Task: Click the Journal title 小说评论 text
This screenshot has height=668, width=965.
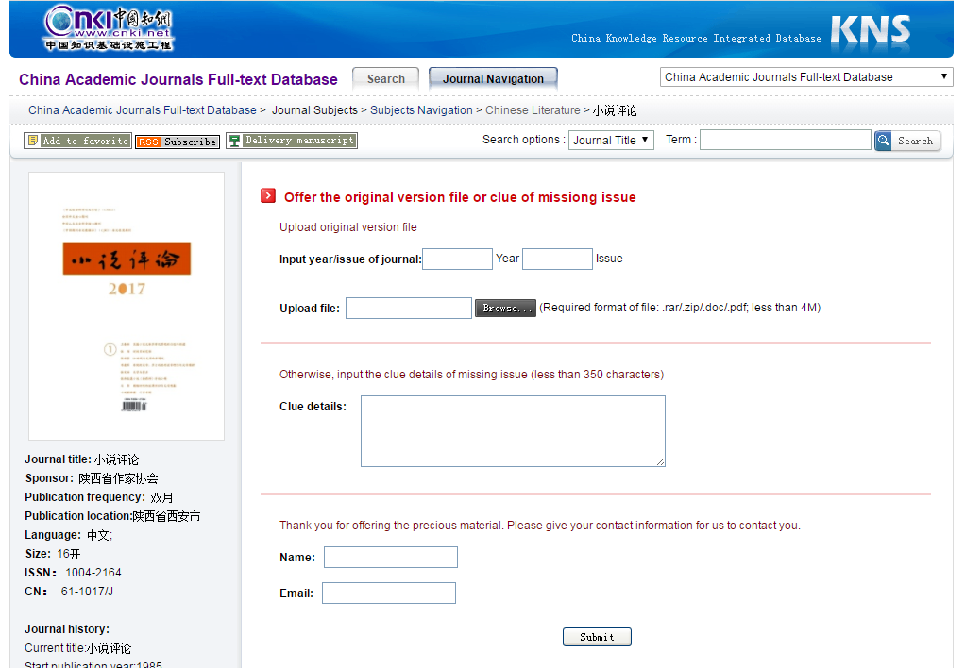Action: click(116, 459)
